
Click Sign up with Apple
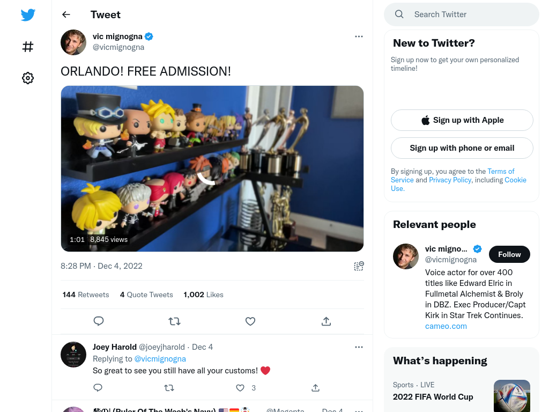(462, 120)
